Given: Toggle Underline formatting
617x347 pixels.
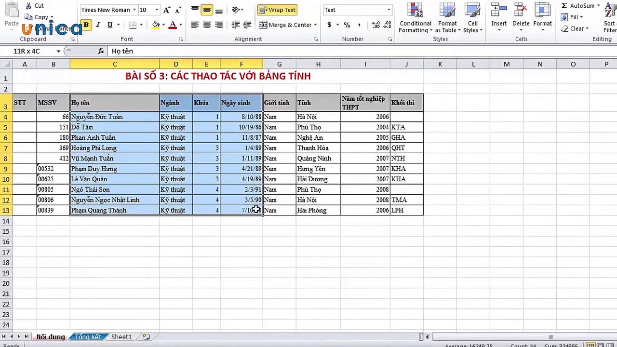Looking at the screenshot, I should tap(110, 25).
